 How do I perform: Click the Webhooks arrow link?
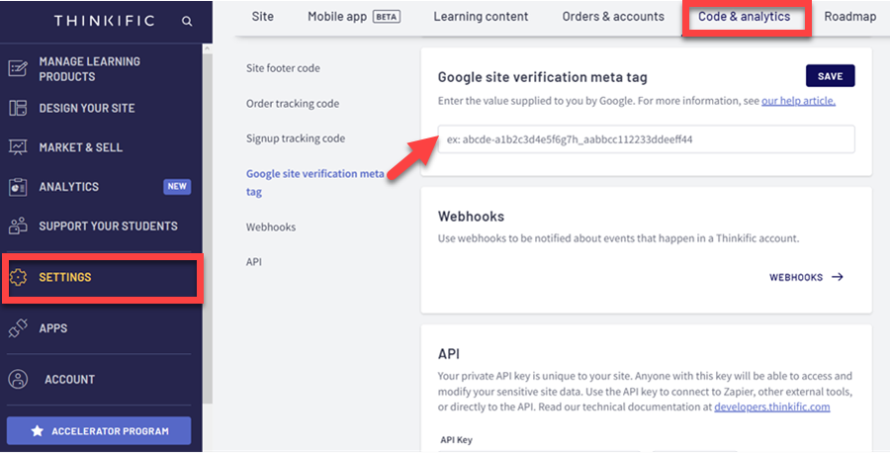click(x=806, y=278)
